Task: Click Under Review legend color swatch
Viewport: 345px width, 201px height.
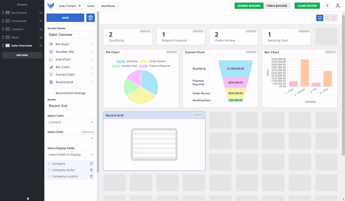Action: 144,62
